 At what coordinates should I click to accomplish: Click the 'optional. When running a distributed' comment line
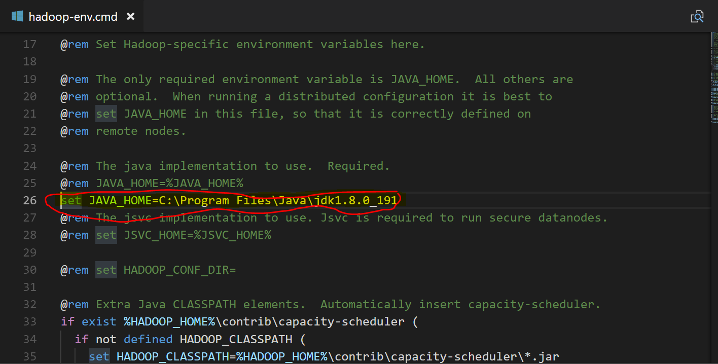point(306,96)
